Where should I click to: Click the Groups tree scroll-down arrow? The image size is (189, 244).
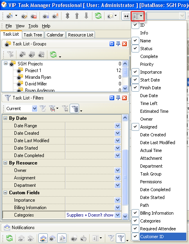125,89
